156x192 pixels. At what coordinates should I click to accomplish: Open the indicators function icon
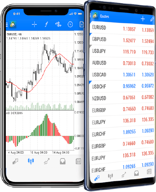pos(46,24)
